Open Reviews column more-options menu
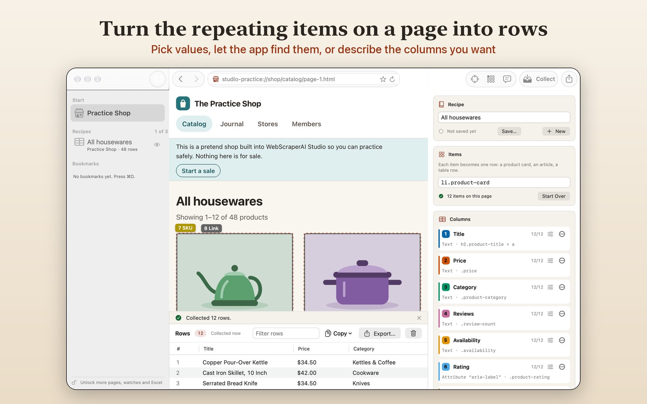Screen dimensions: 647x404 pos(562,314)
